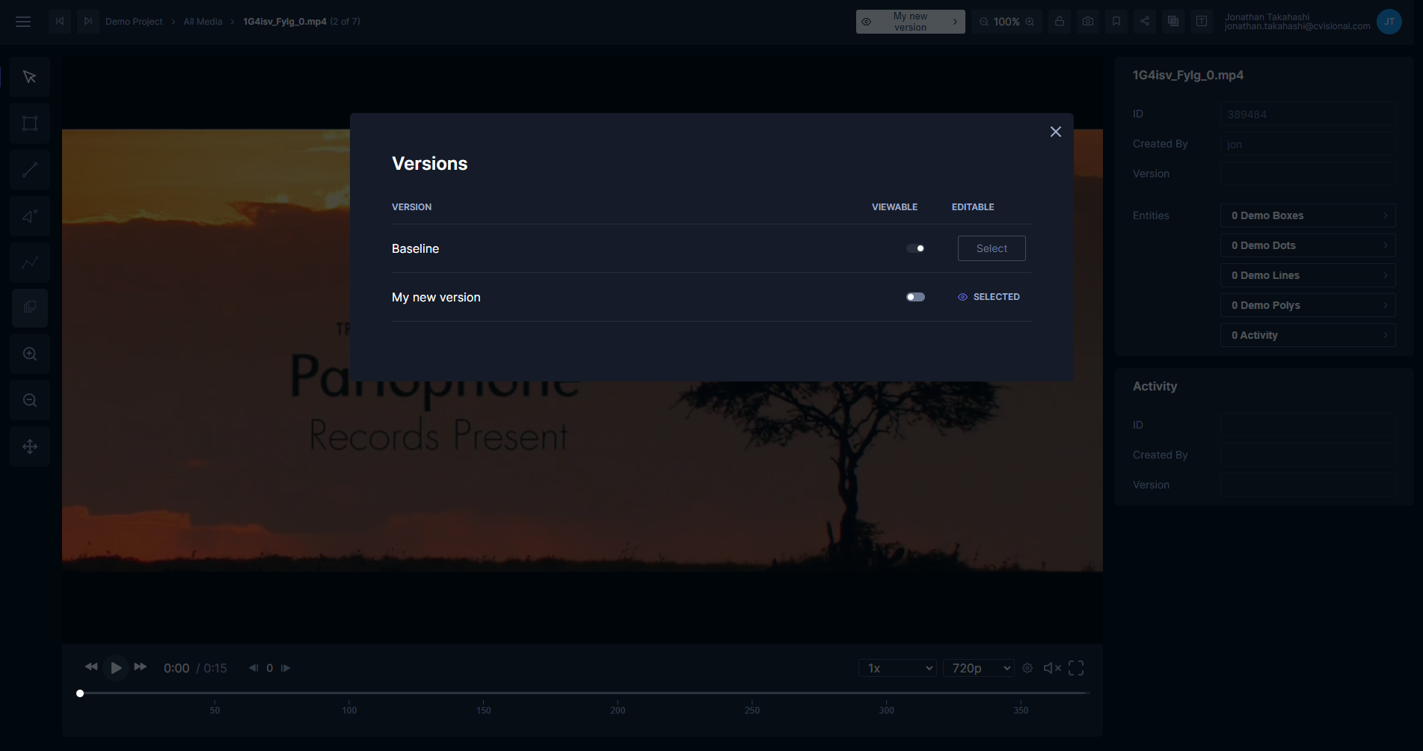Viewport: 1423px width, 751px height.
Task: Click the VIEWABLE column header
Action: (894, 207)
